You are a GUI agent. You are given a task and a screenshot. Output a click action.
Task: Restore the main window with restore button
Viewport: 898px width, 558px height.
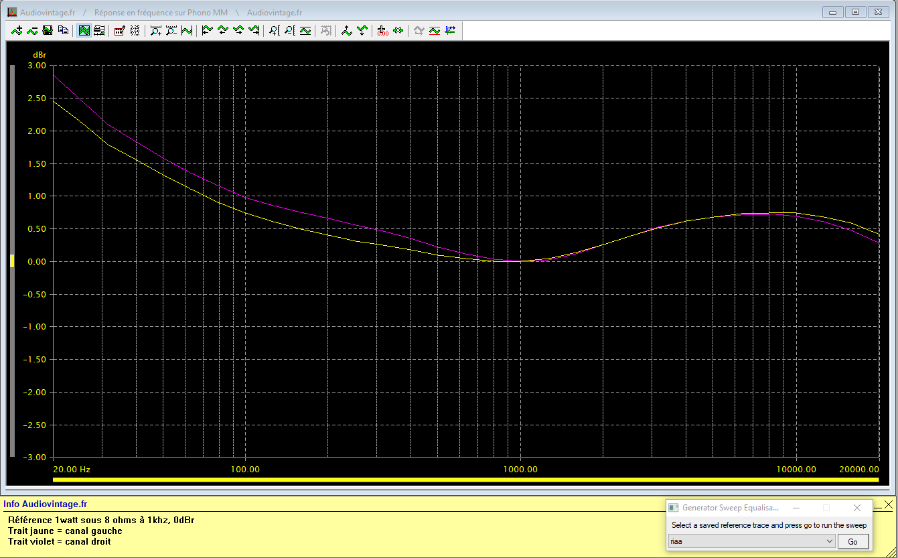click(x=855, y=11)
